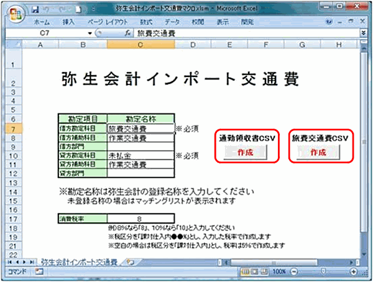Click vertical scrollbar up arrow
The width and height of the screenshot is (373, 282).
click(x=364, y=48)
